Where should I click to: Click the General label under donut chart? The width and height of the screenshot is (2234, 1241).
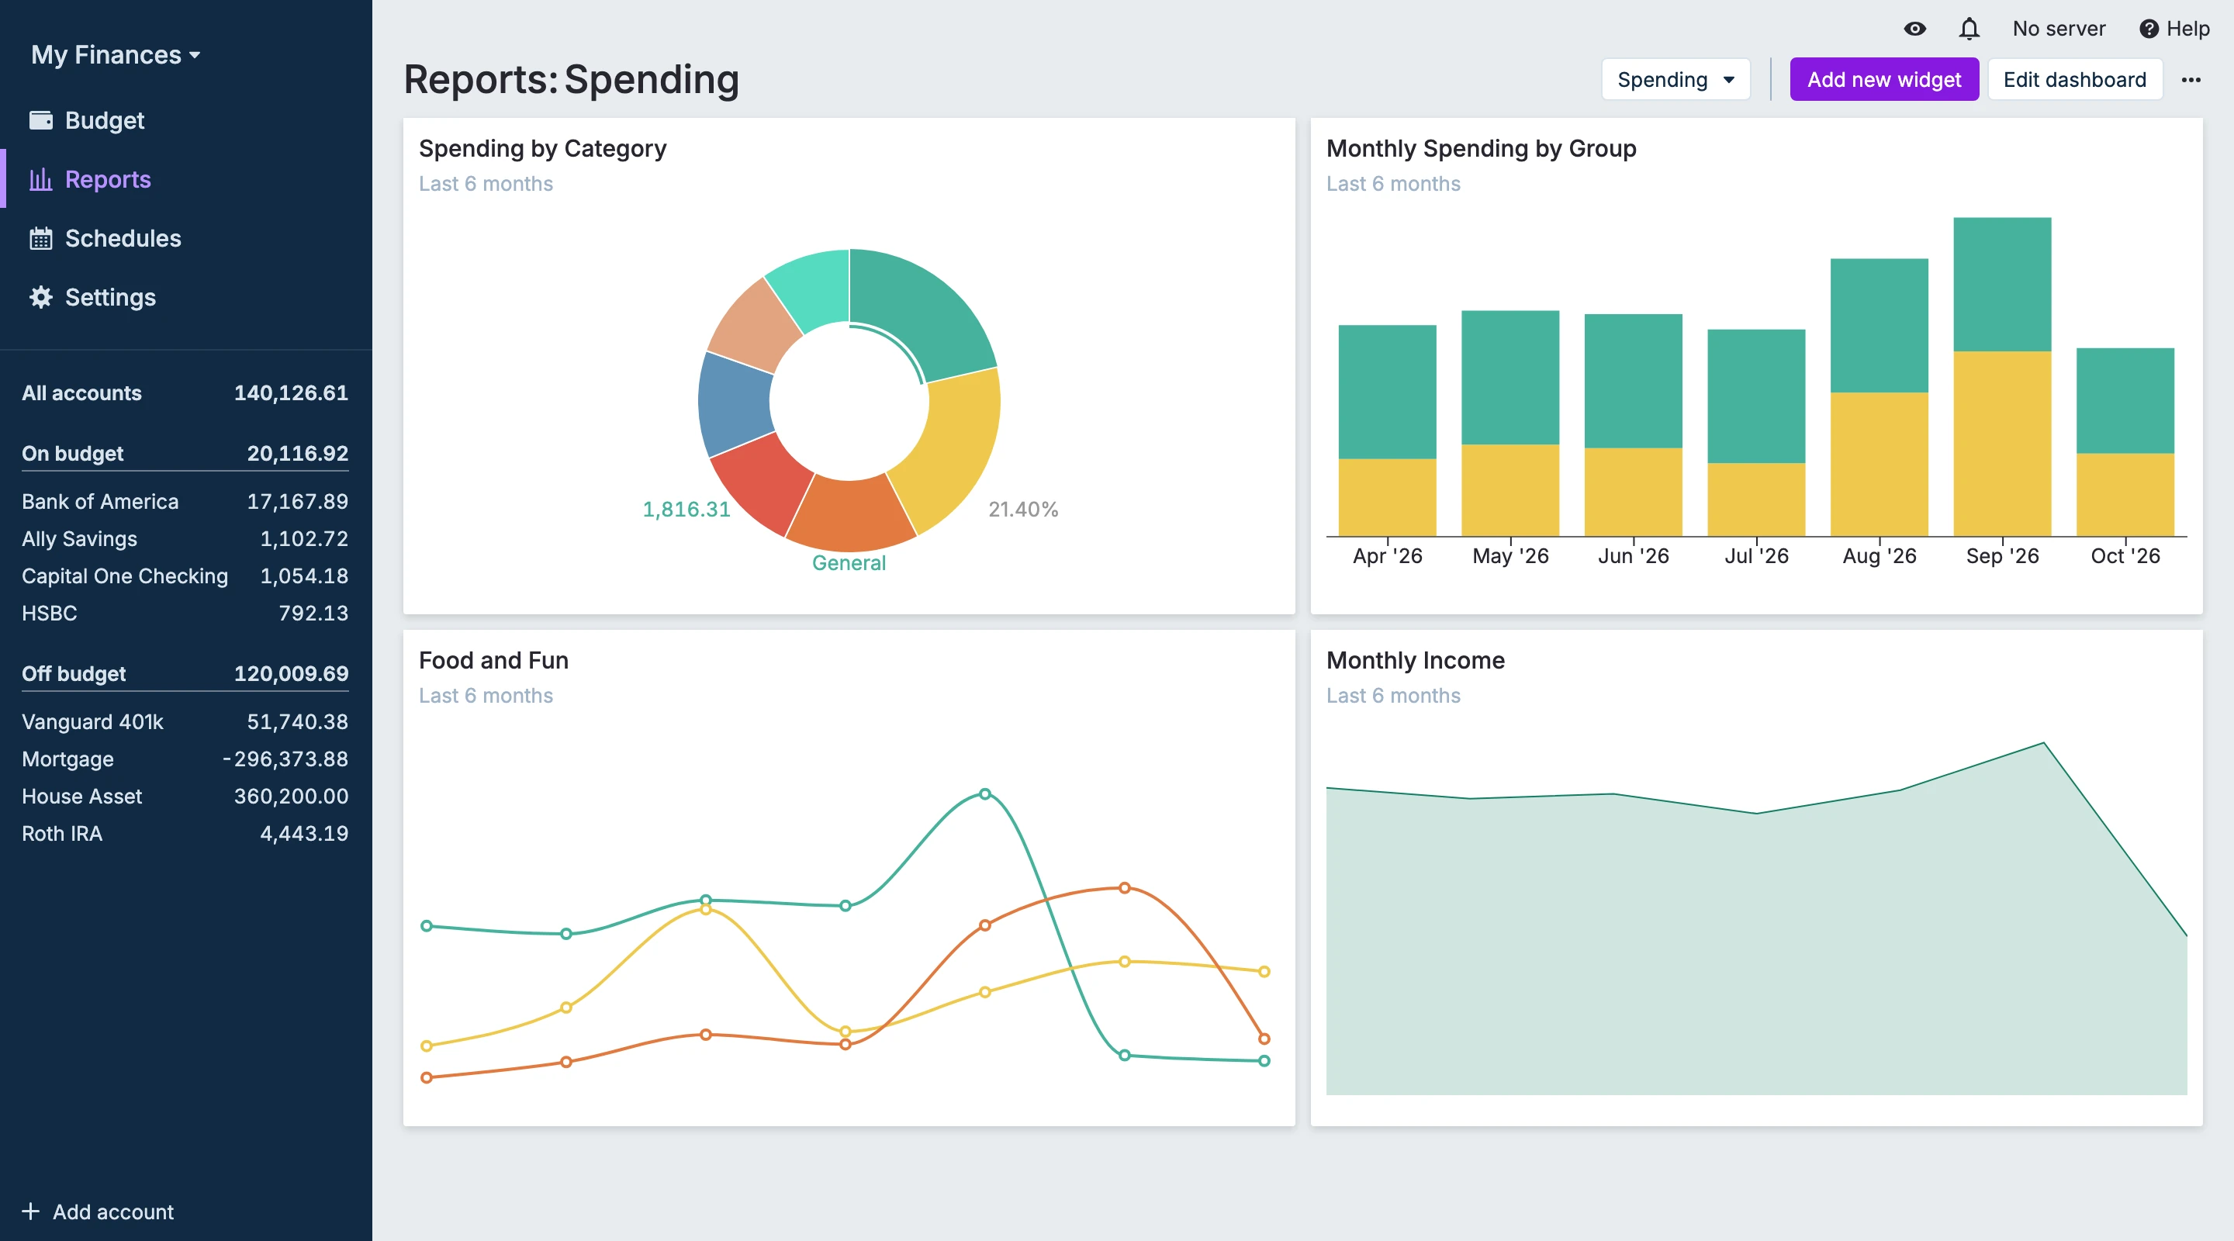[848, 563]
